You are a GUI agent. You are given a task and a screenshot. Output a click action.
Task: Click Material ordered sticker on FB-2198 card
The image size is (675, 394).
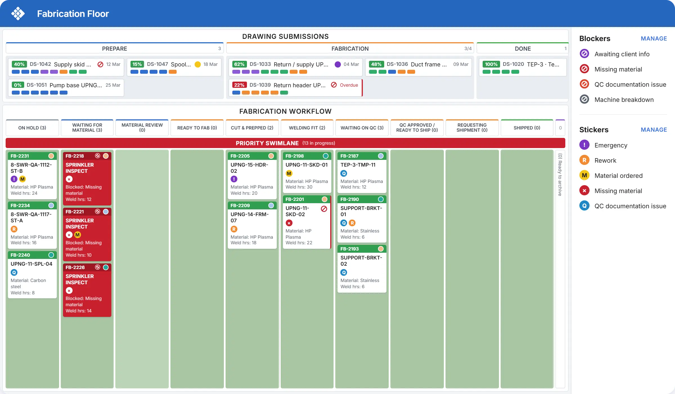coord(289,173)
